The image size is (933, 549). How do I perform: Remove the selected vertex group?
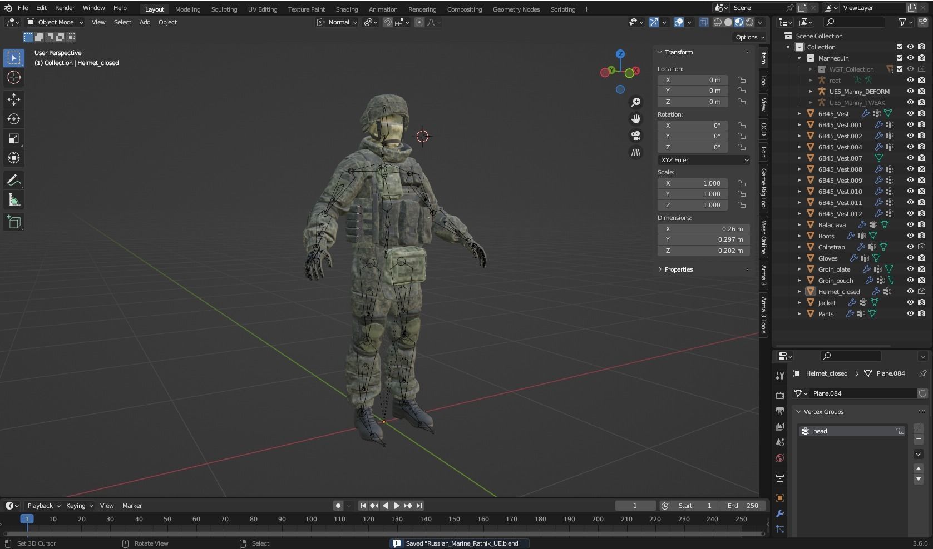(x=919, y=440)
